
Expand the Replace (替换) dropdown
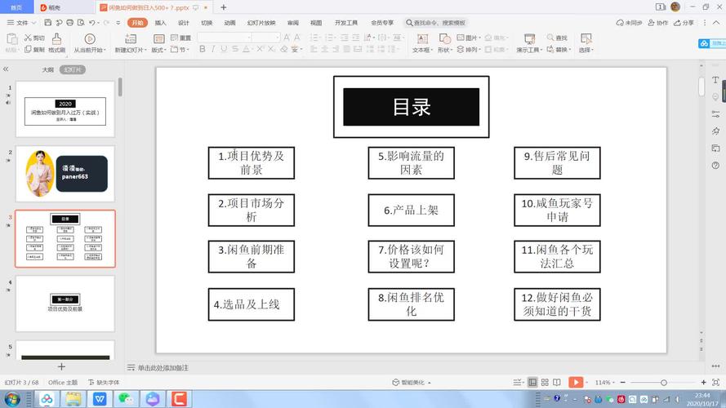point(559,50)
